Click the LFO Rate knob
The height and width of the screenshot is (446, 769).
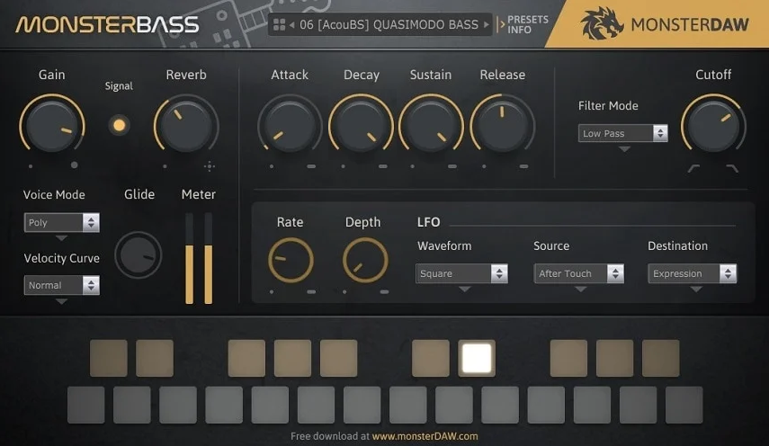click(291, 260)
